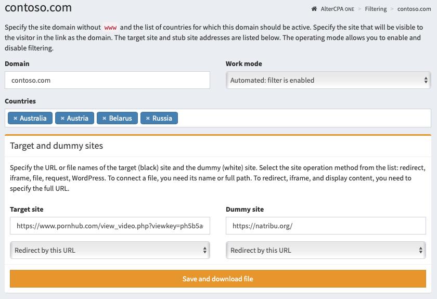Click the Save and download file button
The image size is (437, 299).
click(x=218, y=279)
